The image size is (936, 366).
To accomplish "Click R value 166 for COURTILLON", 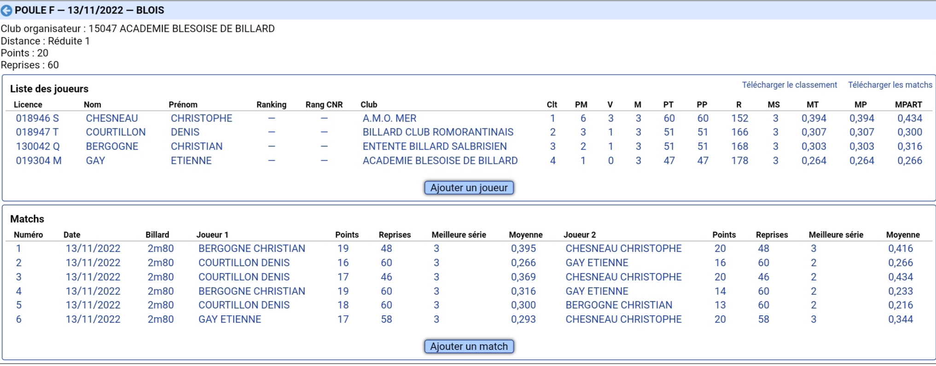I will (x=740, y=132).
